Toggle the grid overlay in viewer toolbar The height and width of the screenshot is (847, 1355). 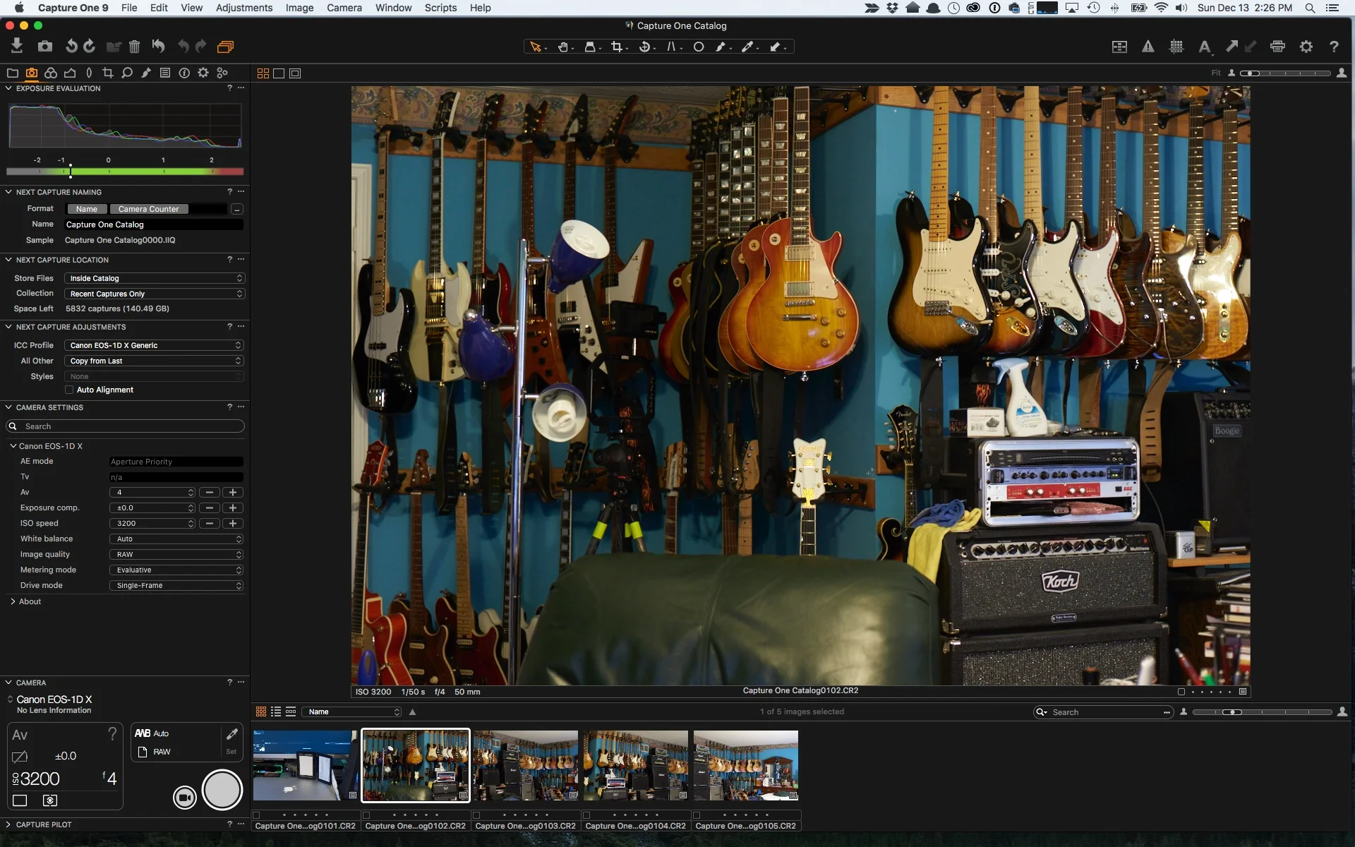(1176, 47)
